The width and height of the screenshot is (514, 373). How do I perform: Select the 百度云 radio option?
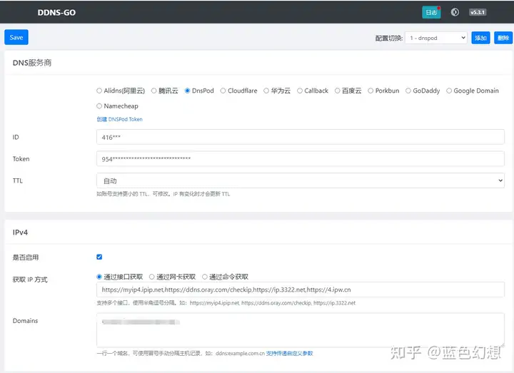[x=337, y=91]
